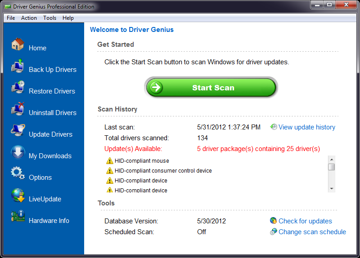Viewport: 360px width, 258px height.
Task: Maximize the Driver Genius window
Action: point(329,4)
